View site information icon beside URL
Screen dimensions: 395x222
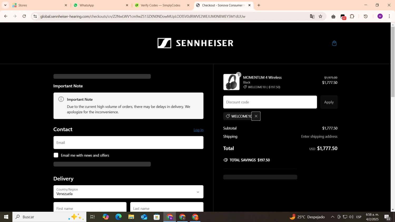35,16
